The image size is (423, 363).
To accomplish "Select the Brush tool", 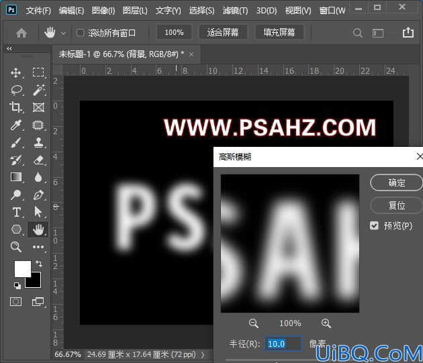I will tap(15, 142).
